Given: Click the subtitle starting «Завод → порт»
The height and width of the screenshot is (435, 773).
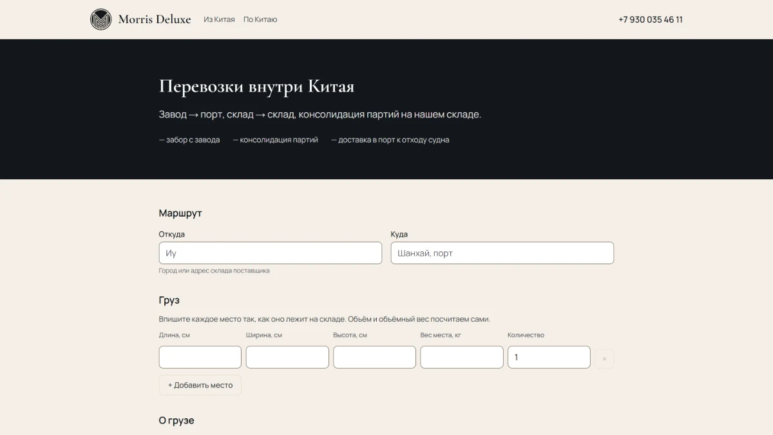Looking at the screenshot, I should (x=320, y=114).
